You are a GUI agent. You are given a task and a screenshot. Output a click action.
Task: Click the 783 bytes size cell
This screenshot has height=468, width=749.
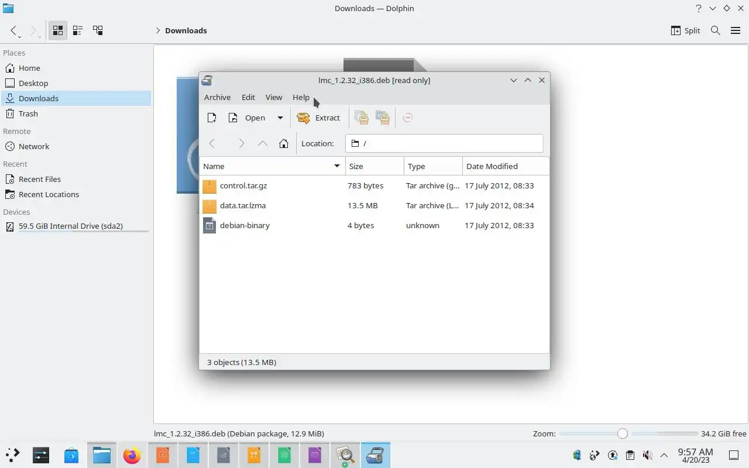365,185
